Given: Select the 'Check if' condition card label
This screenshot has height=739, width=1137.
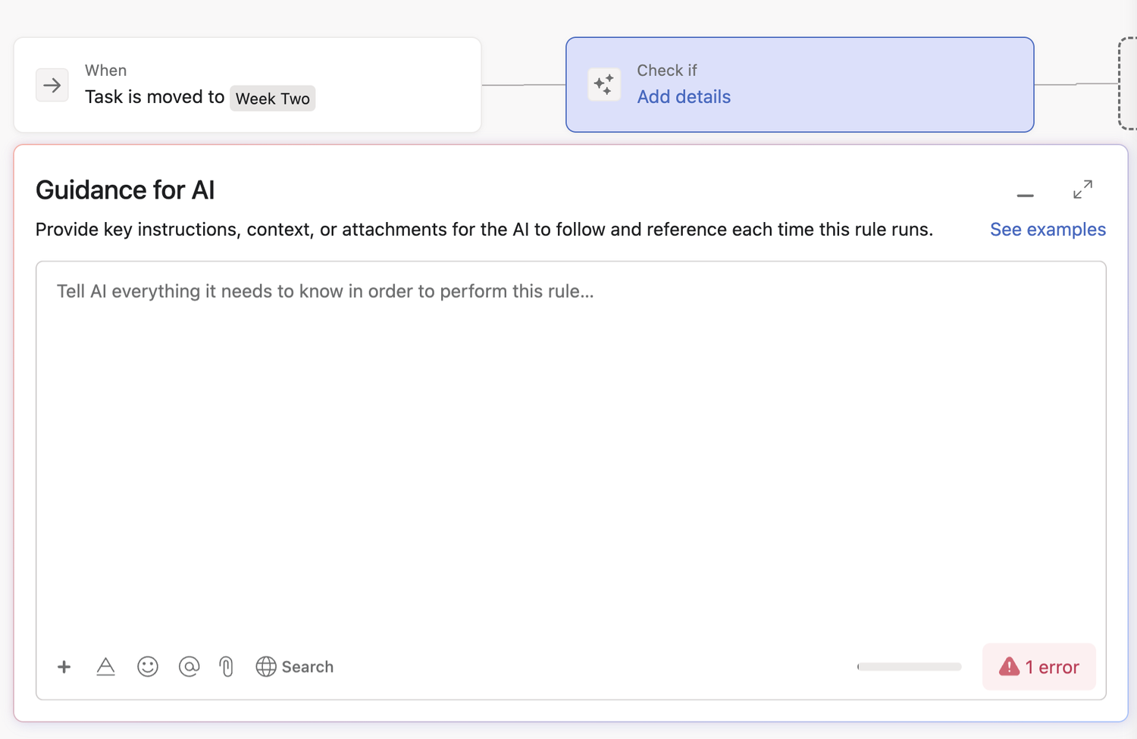Looking at the screenshot, I should [x=666, y=70].
